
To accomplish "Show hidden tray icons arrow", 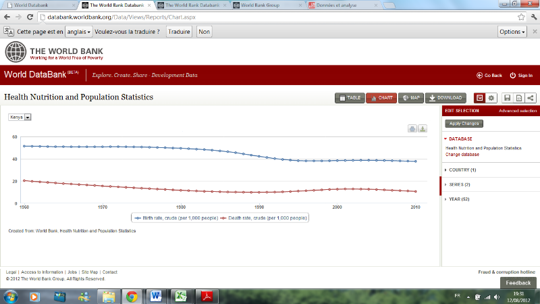I will point(468,297).
